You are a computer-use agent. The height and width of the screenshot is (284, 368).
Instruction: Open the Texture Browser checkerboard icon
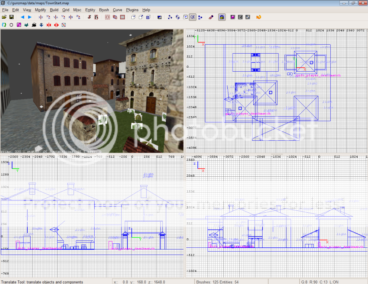click(247, 17)
